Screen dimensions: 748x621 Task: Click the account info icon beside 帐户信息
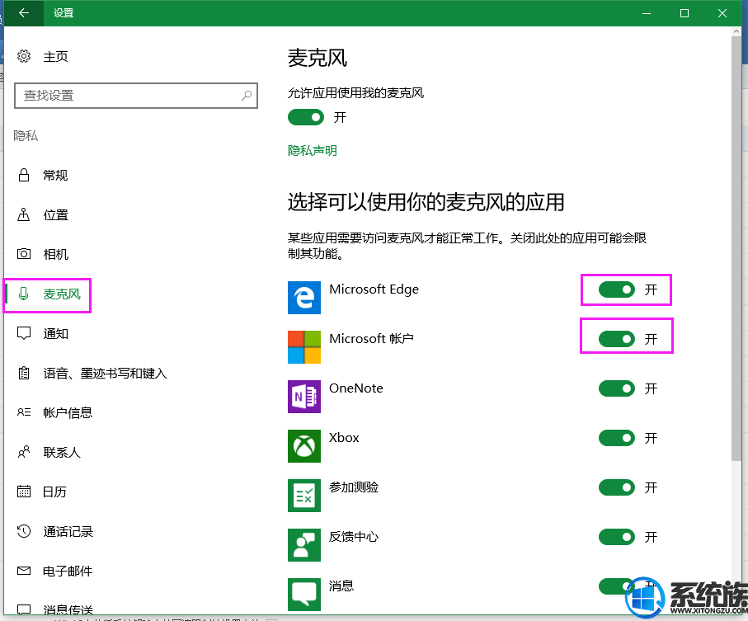coord(24,412)
